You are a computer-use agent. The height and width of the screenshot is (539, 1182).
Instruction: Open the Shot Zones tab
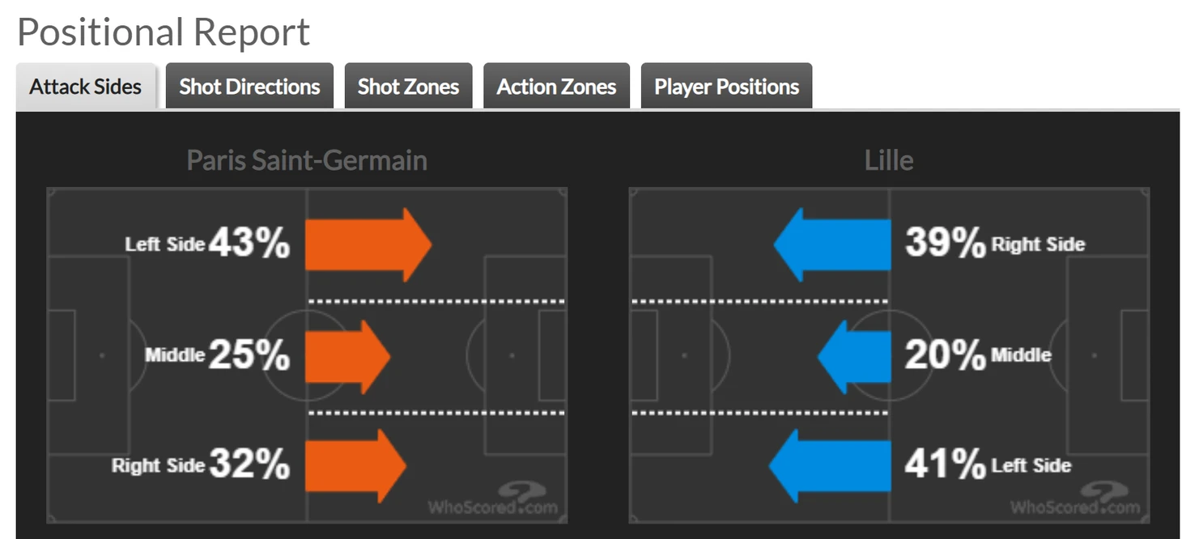[408, 87]
